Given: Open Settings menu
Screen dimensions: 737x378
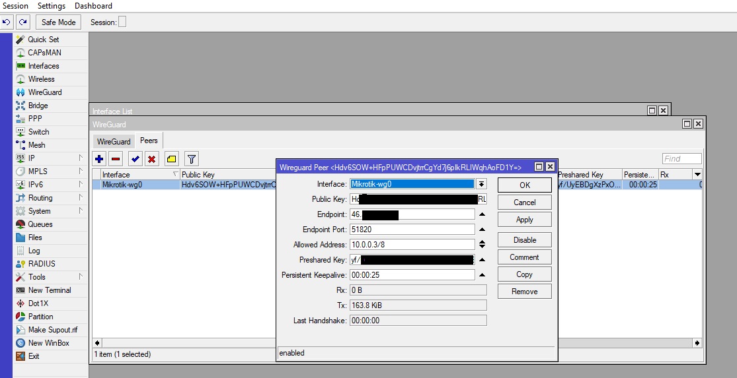Looking at the screenshot, I should 52,6.
